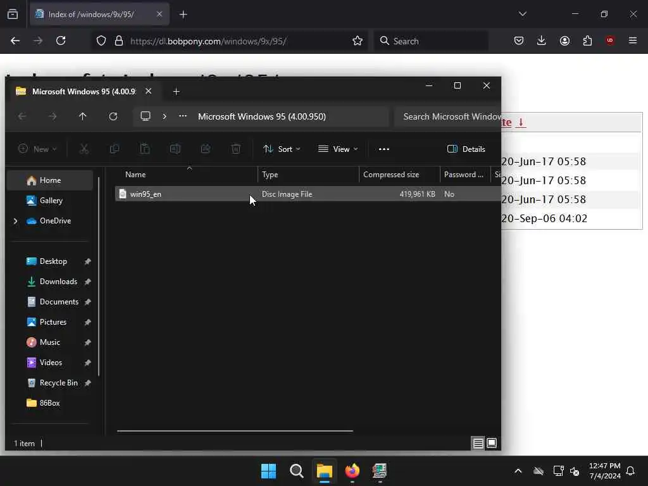648x486 pixels.
Task: Open the Sort dropdown menu
Action: (282, 149)
